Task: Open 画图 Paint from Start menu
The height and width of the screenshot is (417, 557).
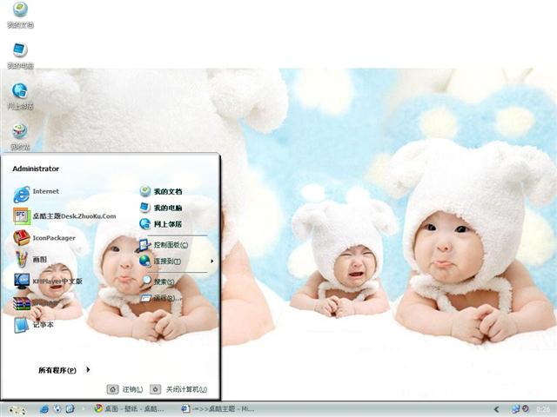Action: coord(30,260)
